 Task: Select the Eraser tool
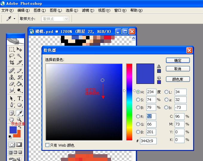(x=12, y=84)
